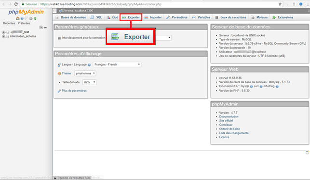
Task: Click the text Version : 4.7.7
Action: [x=228, y=113]
